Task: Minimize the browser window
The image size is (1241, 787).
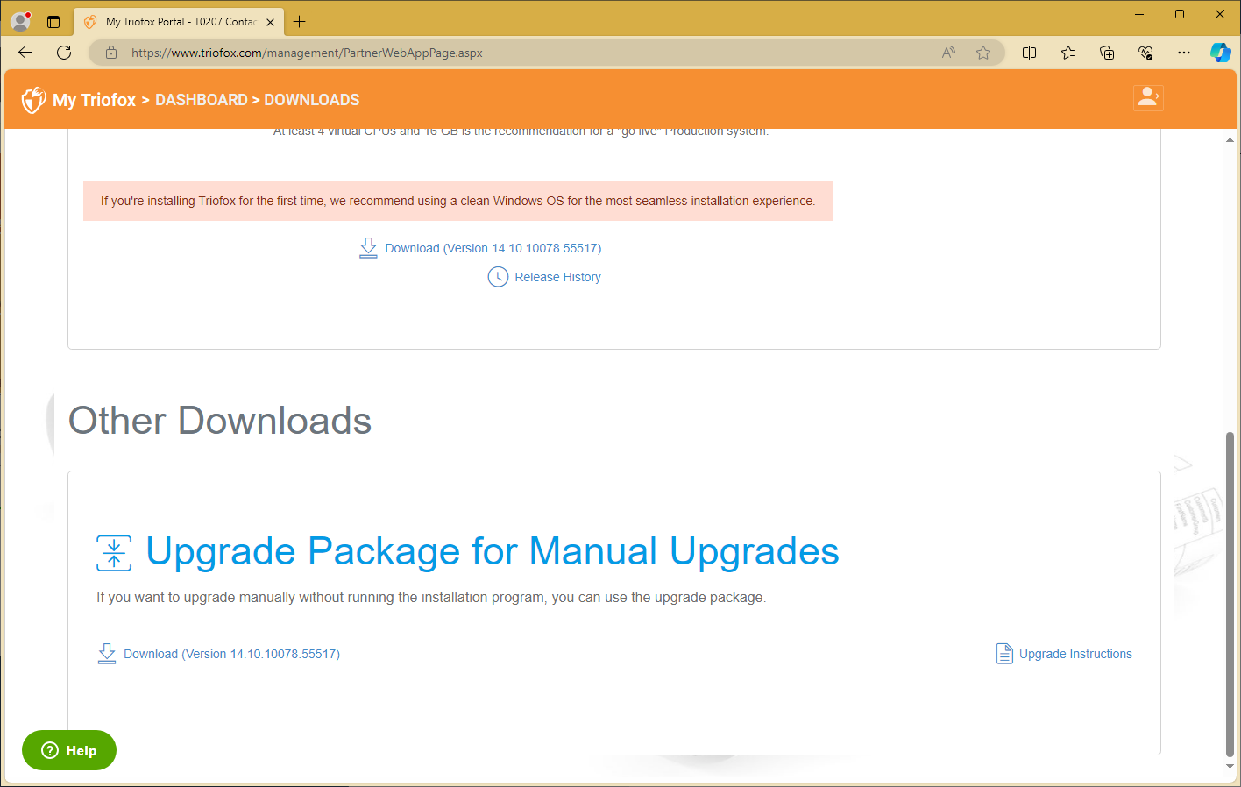Action: pyautogui.click(x=1139, y=14)
